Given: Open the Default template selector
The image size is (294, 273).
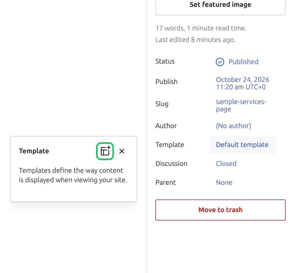Looking at the screenshot, I should point(242,145).
